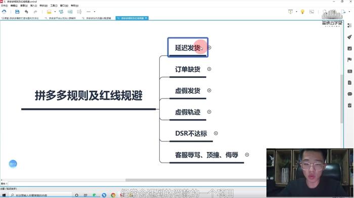Open dropdown arrow beside the yellow topic icon
Viewport: 354px width, 198px height.
coord(55,12)
